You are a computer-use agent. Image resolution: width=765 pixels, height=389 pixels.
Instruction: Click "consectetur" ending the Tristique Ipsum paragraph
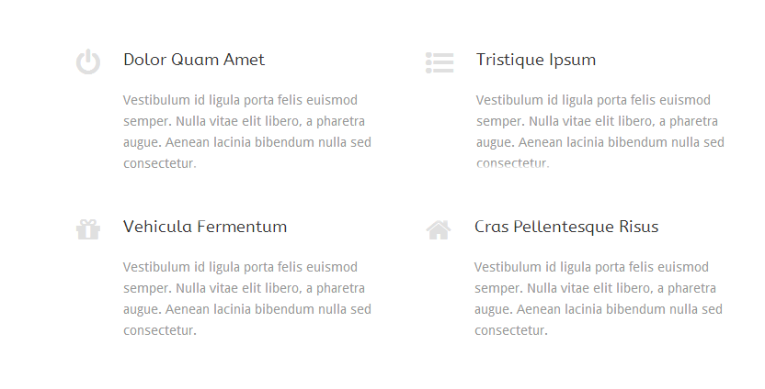tap(512, 163)
